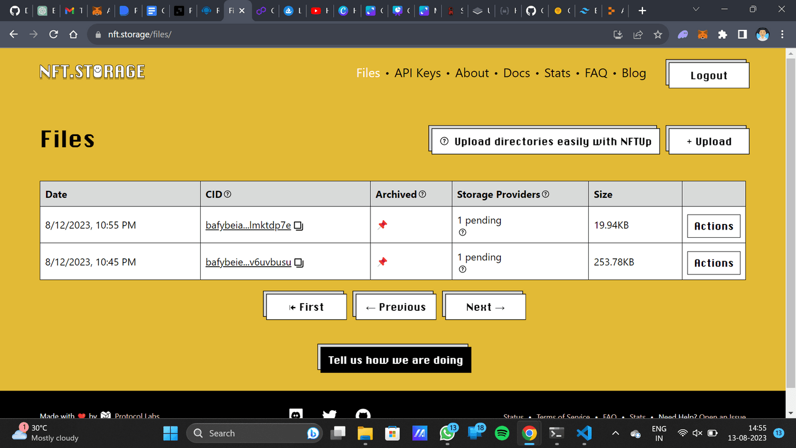Go to the Previous page of files

pyautogui.click(x=396, y=307)
